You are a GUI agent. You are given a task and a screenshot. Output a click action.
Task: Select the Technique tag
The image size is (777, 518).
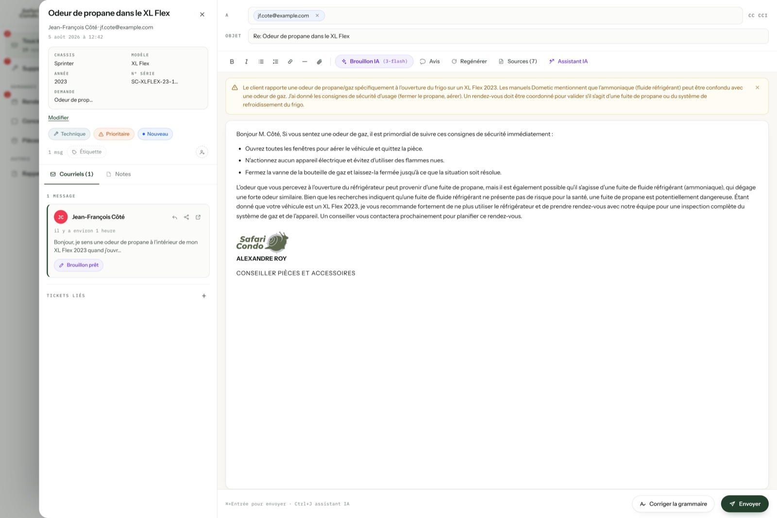tap(69, 134)
